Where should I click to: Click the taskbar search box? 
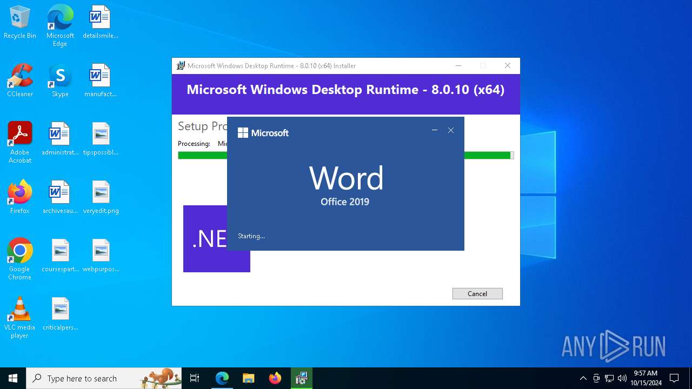104,378
